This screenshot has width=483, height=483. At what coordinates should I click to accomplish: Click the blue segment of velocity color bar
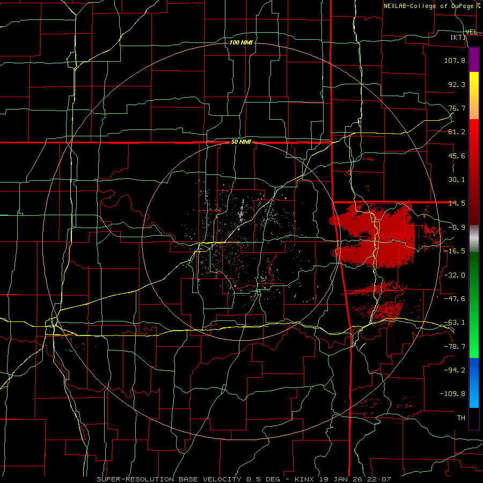click(474, 383)
